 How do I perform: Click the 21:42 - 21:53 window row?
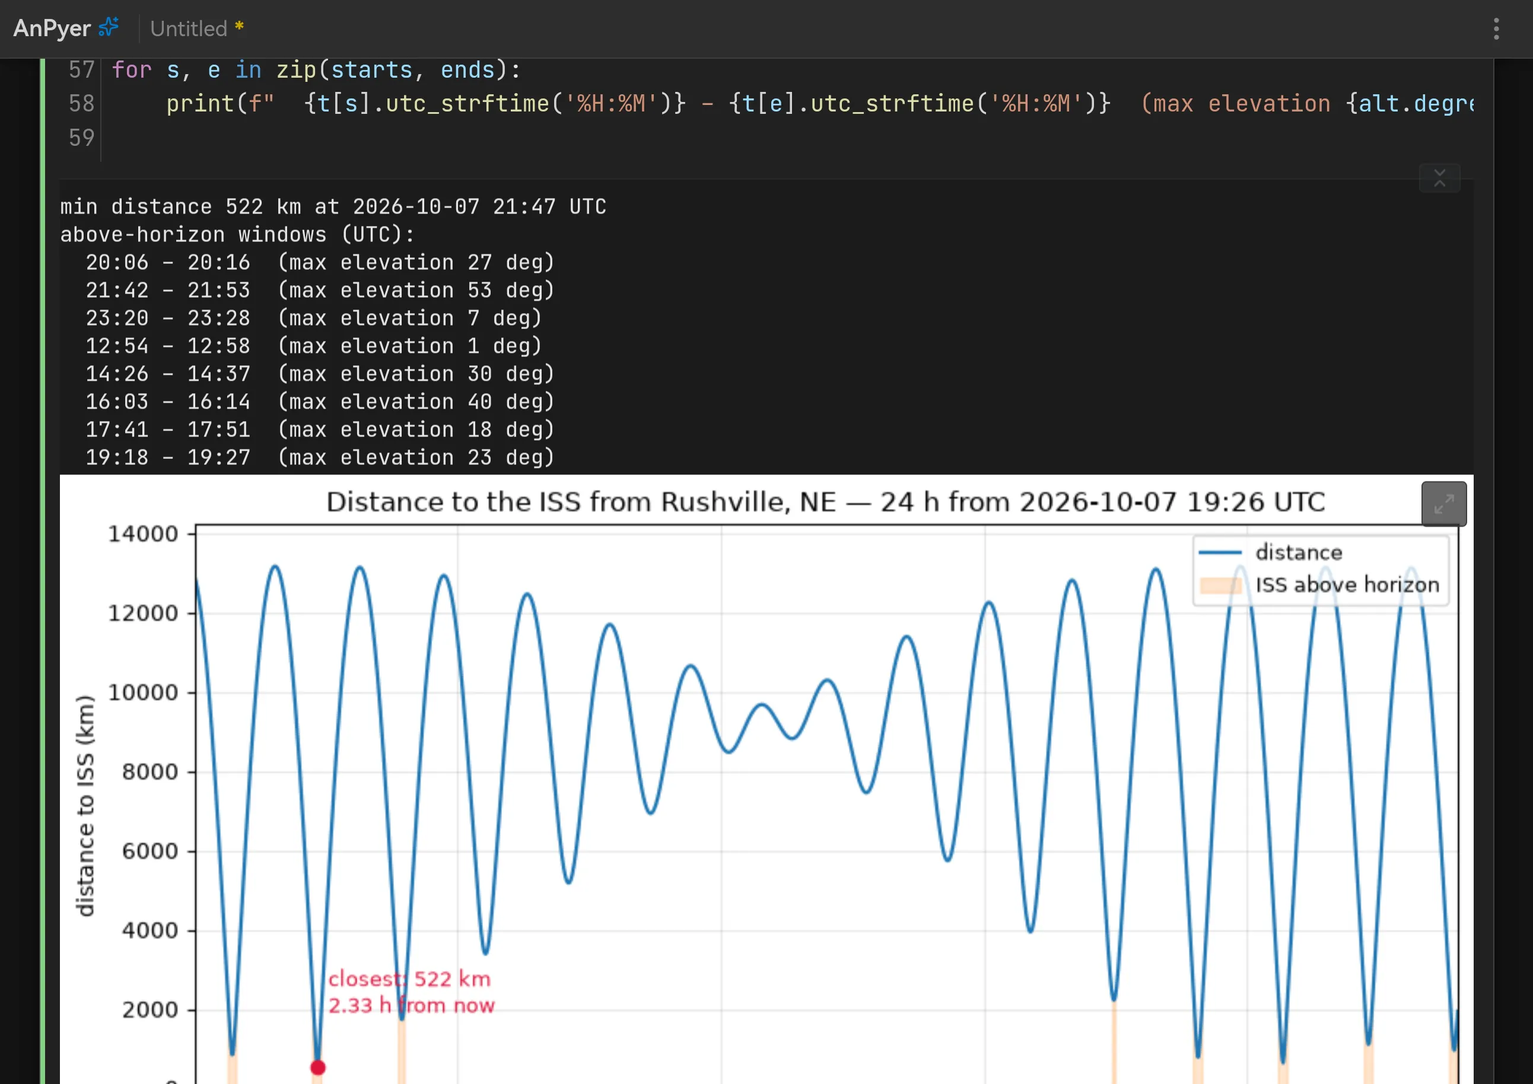(x=320, y=291)
